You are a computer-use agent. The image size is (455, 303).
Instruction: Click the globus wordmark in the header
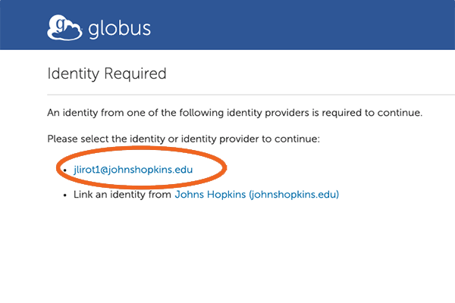(x=120, y=29)
